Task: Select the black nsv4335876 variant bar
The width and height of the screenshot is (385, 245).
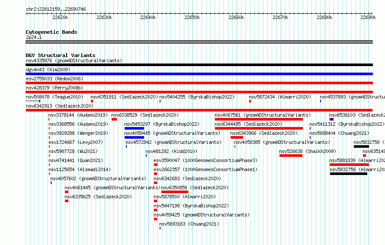Action: click(x=199, y=65)
